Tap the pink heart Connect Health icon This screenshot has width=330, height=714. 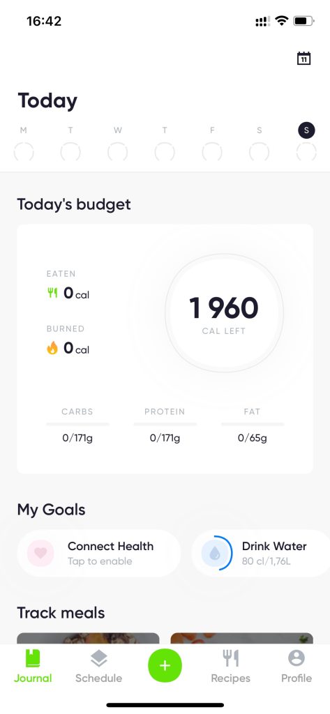coord(40,553)
